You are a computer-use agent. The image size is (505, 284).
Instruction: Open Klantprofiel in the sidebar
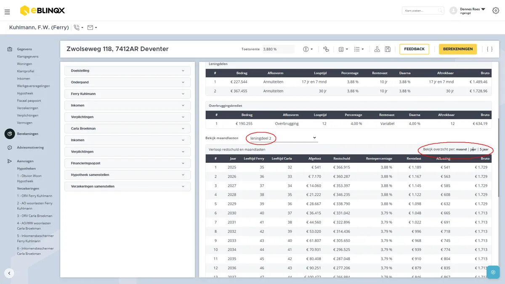(26, 72)
